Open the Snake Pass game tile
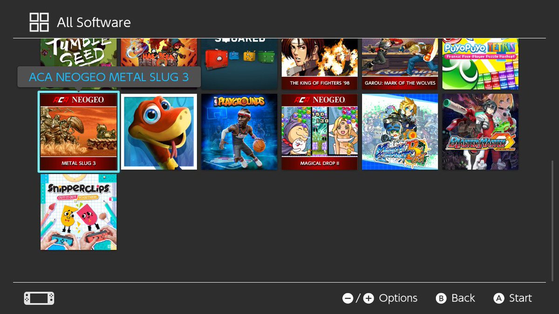 coord(159,132)
